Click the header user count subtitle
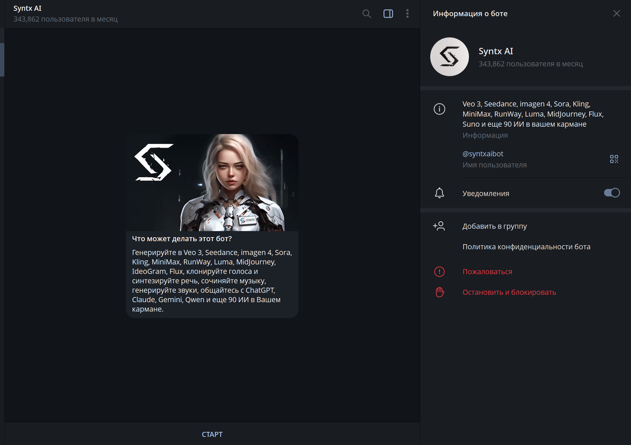Screen dimensions: 631x445 click(65, 19)
